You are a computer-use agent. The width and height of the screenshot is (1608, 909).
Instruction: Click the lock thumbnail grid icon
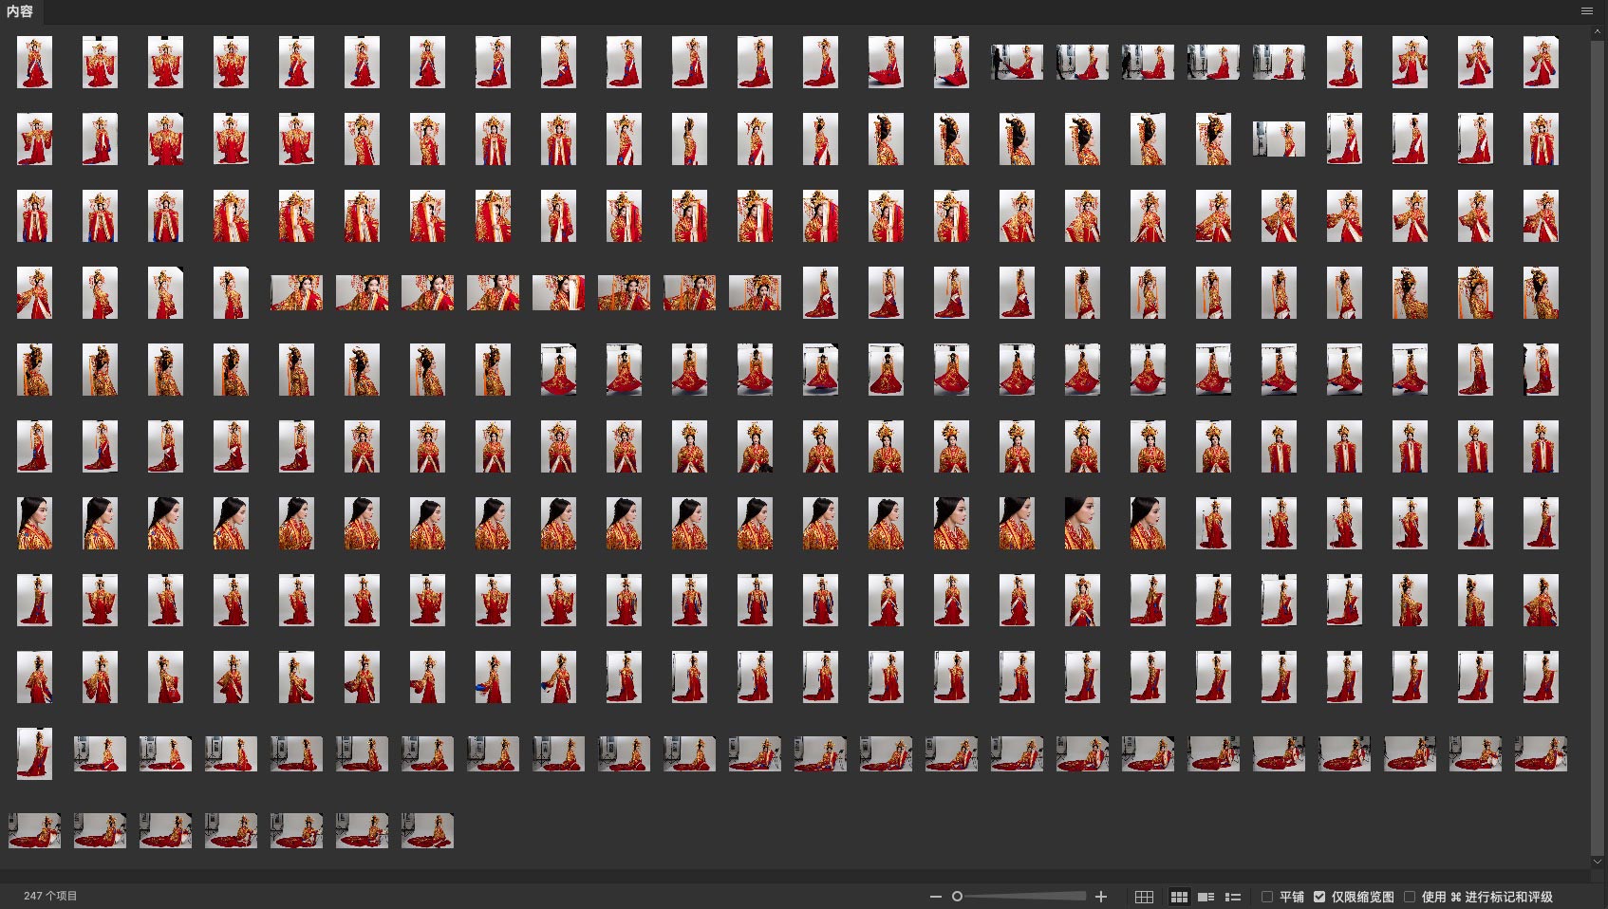[x=1144, y=897]
